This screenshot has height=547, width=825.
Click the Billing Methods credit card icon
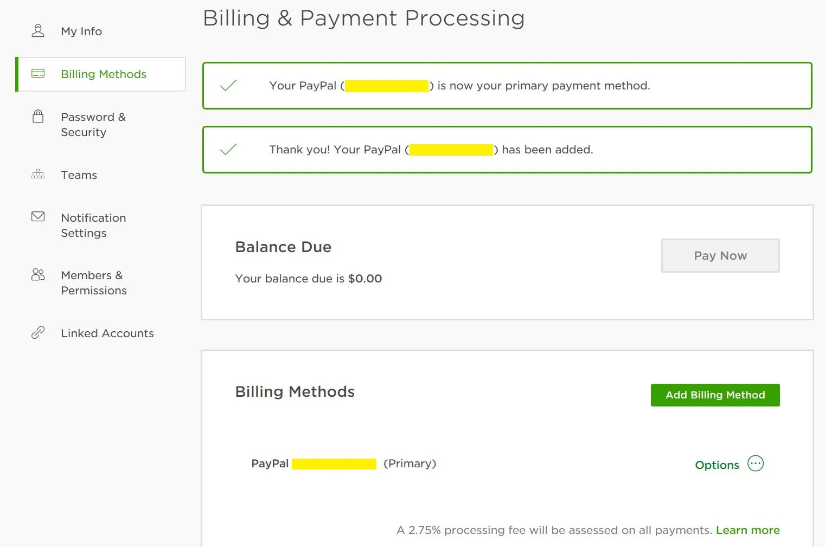pos(38,74)
